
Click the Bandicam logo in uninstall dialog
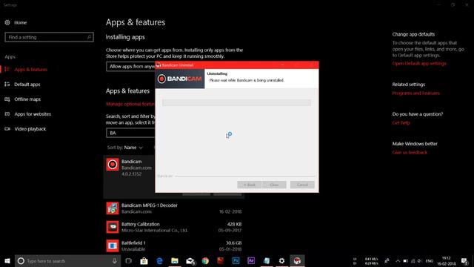pos(180,79)
